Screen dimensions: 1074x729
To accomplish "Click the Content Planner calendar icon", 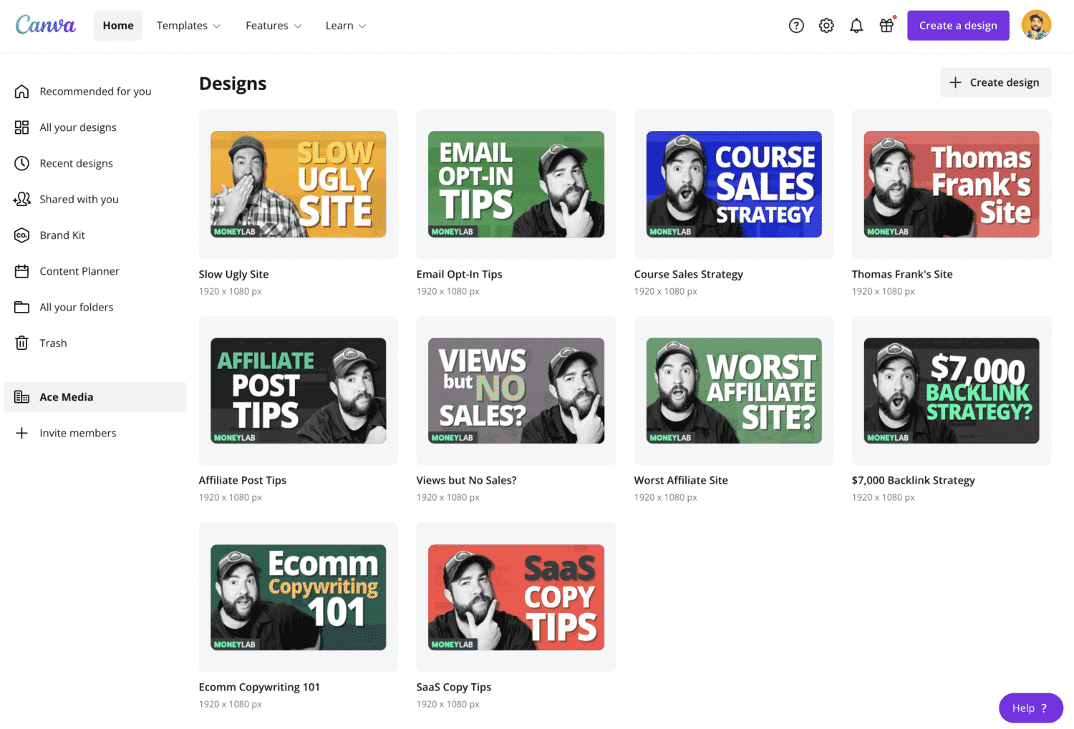I will pos(22,271).
